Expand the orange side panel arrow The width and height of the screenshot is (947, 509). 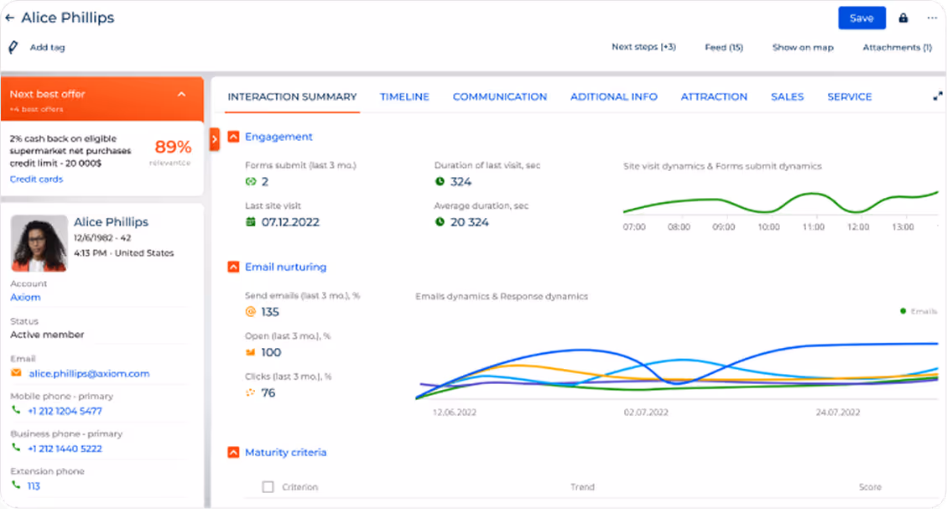(x=215, y=139)
